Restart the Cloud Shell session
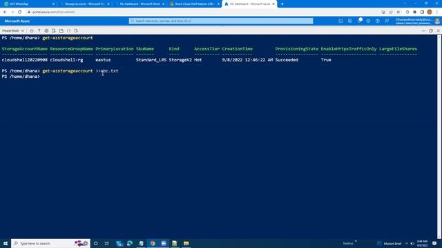 click(x=32, y=30)
